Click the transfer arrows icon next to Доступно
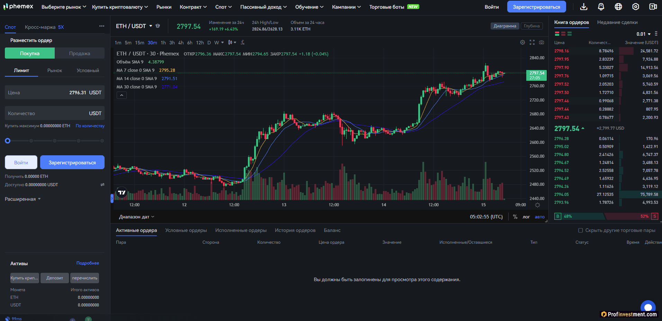662x321 pixels. (102, 185)
